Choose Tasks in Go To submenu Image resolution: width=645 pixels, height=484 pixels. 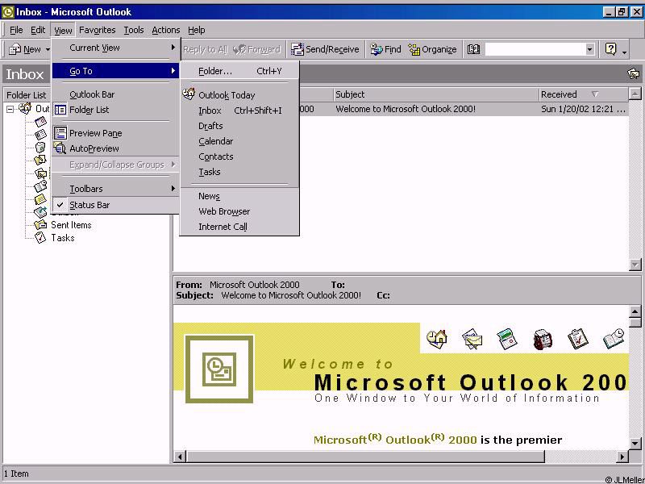[x=239, y=172]
